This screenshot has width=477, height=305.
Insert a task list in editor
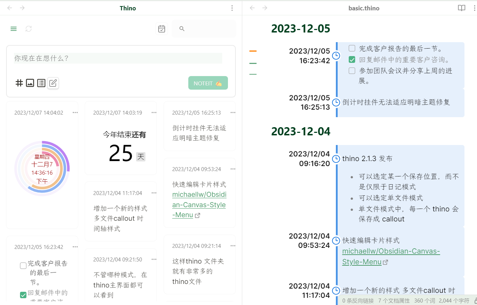pos(41,83)
